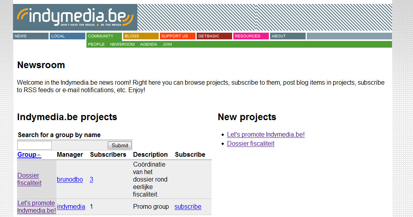Open the GETBASIC menu tab
The image size is (413, 217).
point(214,36)
